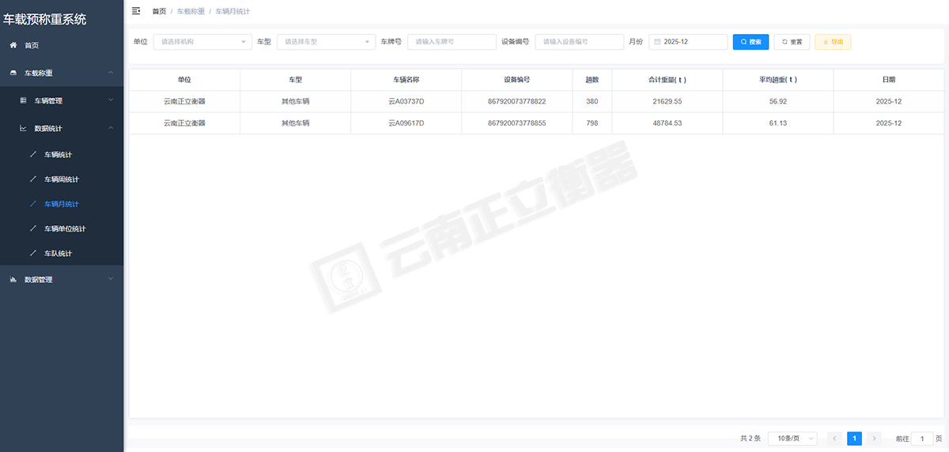This screenshot has width=949, height=452.
Task: Click the calendar icon in 月份 field
Action: [657, 42]
